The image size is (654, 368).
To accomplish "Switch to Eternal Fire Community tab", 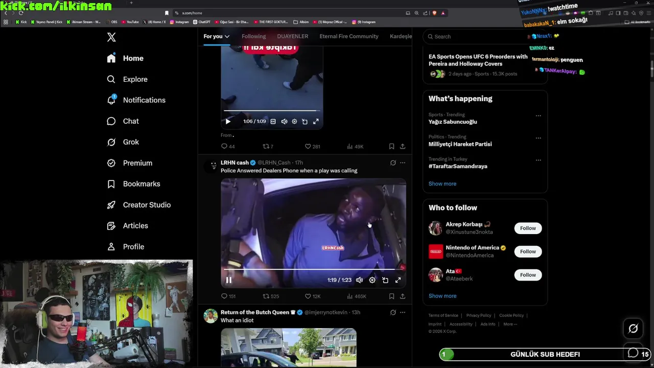I will tap(349, 36).
